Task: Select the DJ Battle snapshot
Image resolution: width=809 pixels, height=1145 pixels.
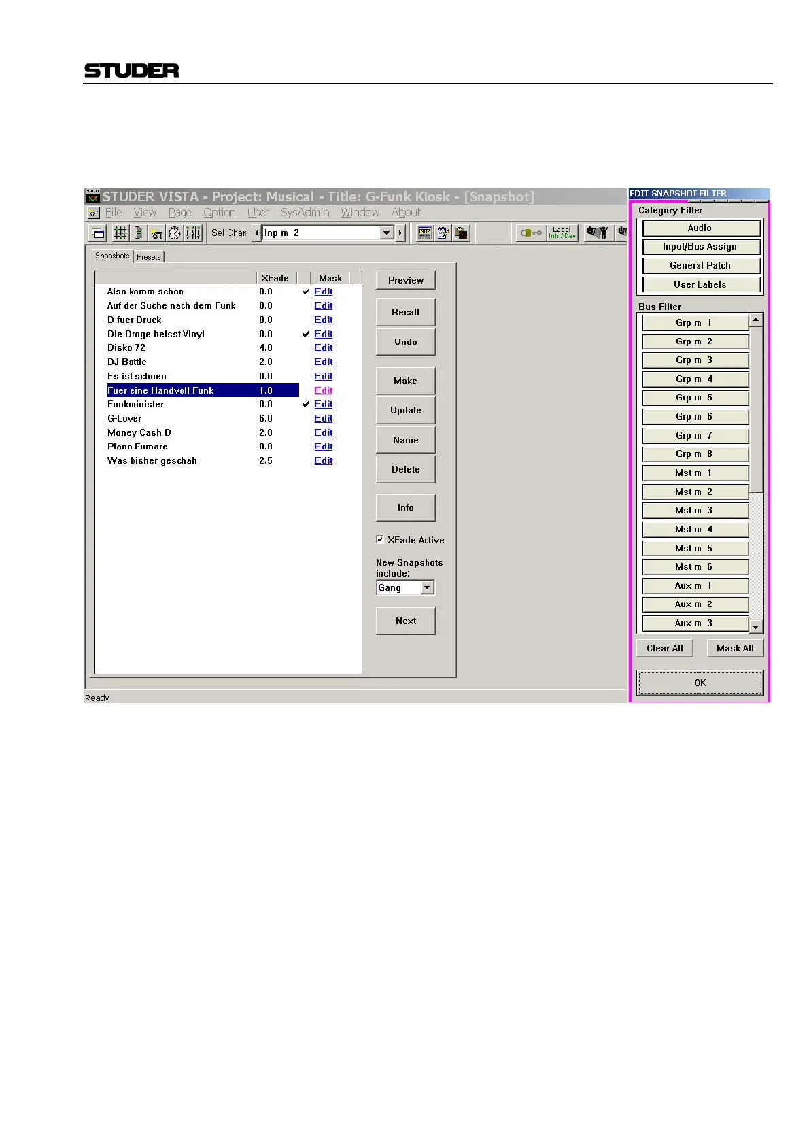Action: click(203, 362)
